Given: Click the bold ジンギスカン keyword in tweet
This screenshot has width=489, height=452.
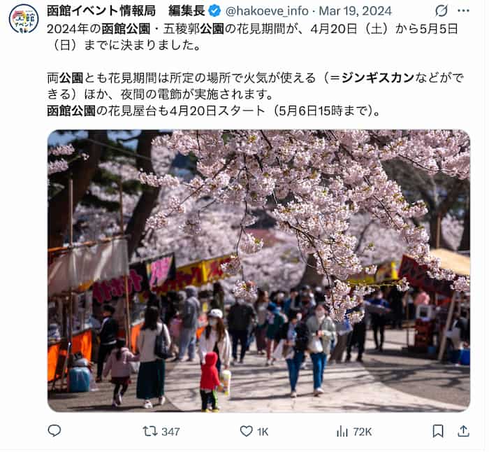Looking at the screenshot, I should point(378,78).
